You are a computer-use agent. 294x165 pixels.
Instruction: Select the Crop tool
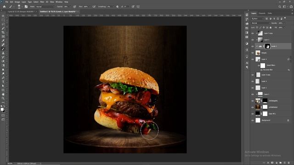click(x=3, y=33)
